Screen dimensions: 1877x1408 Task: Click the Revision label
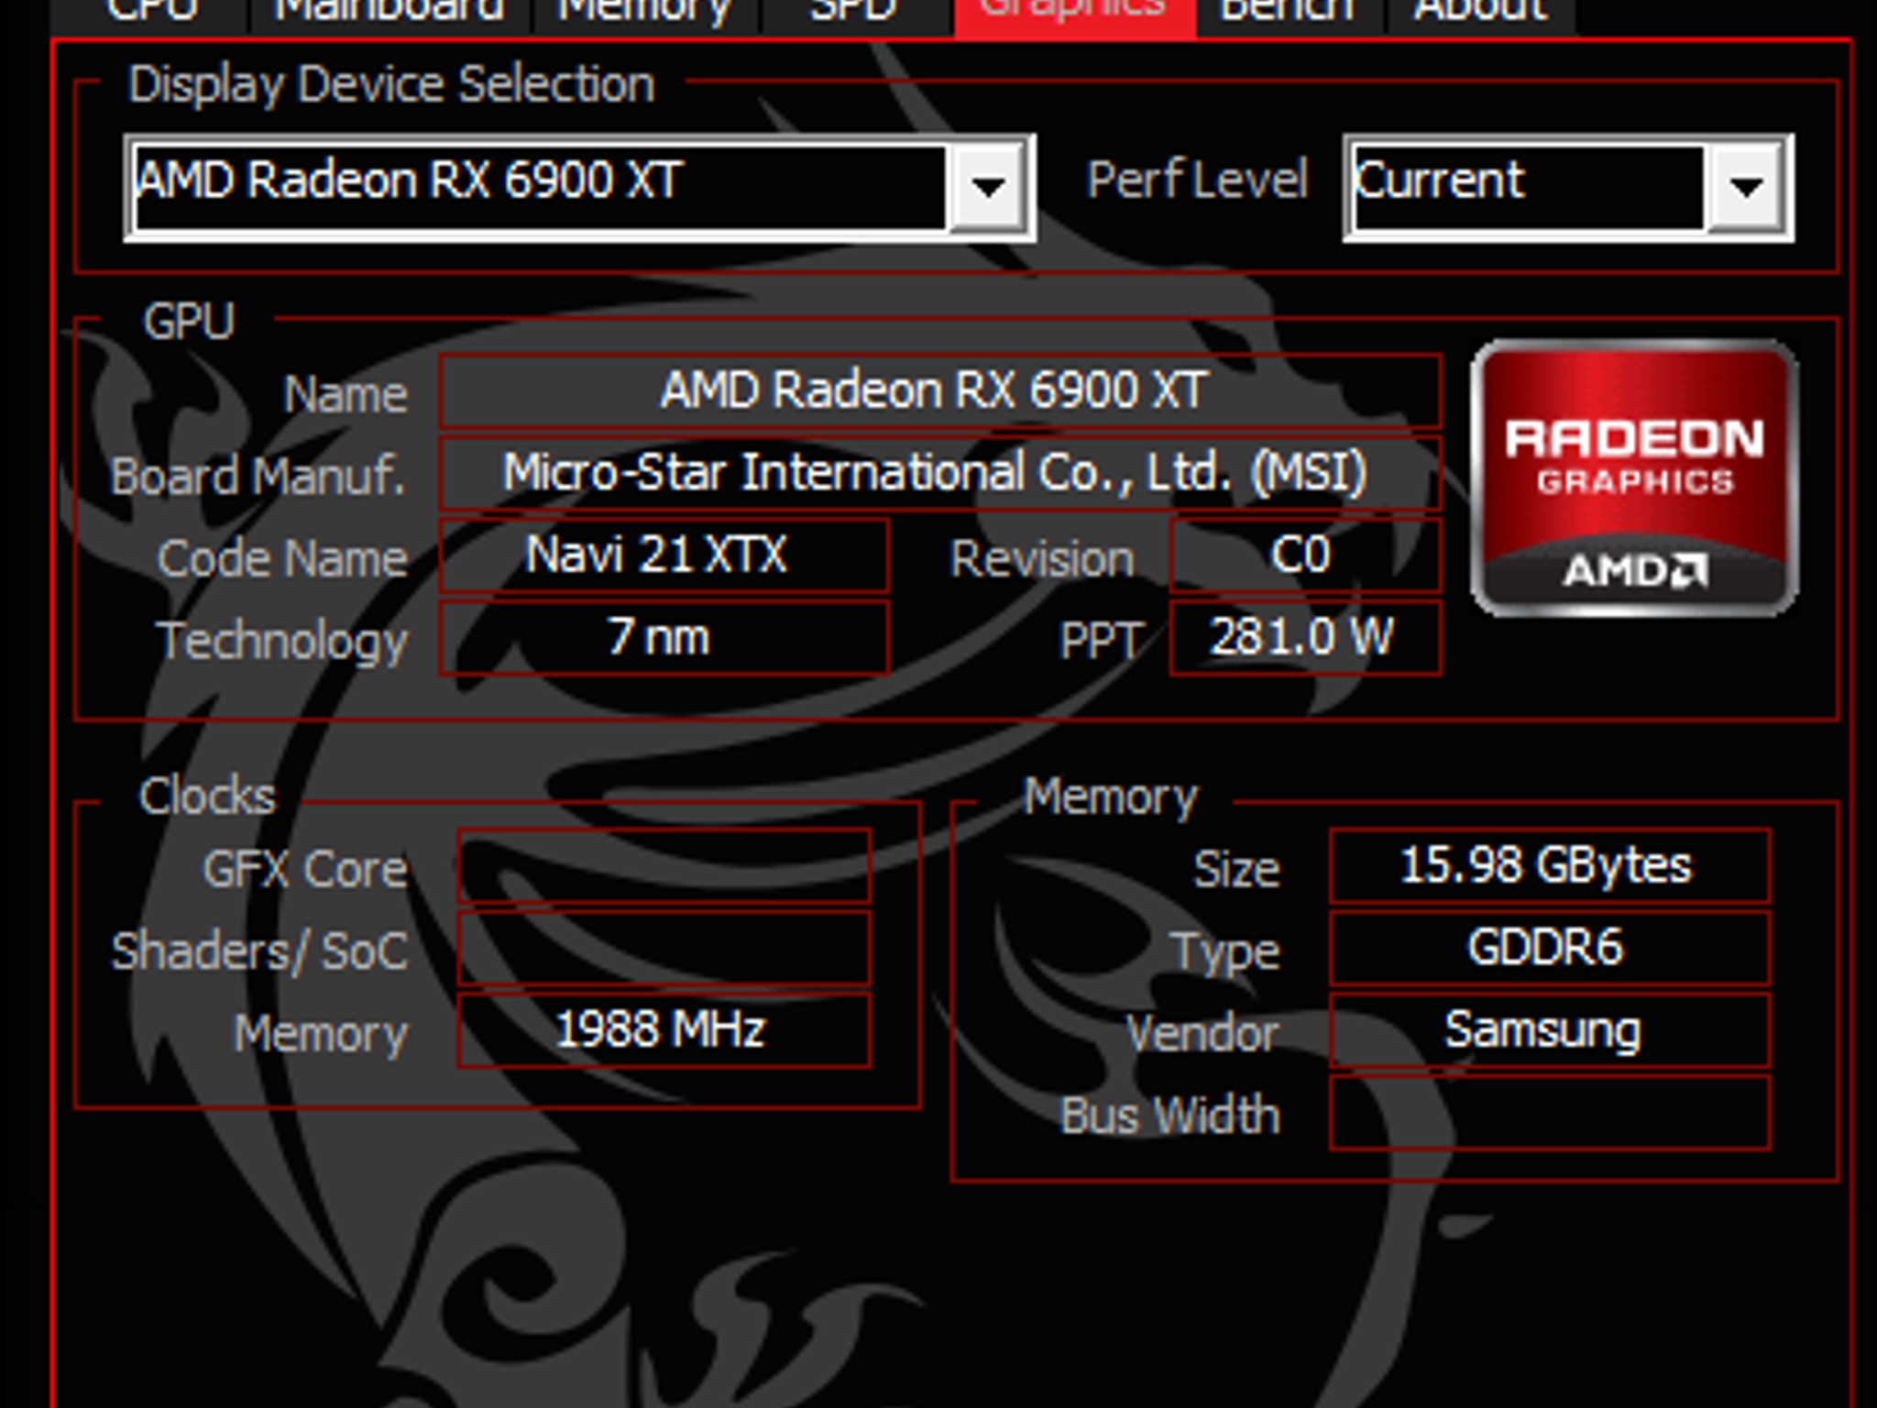pos(1042,559)
